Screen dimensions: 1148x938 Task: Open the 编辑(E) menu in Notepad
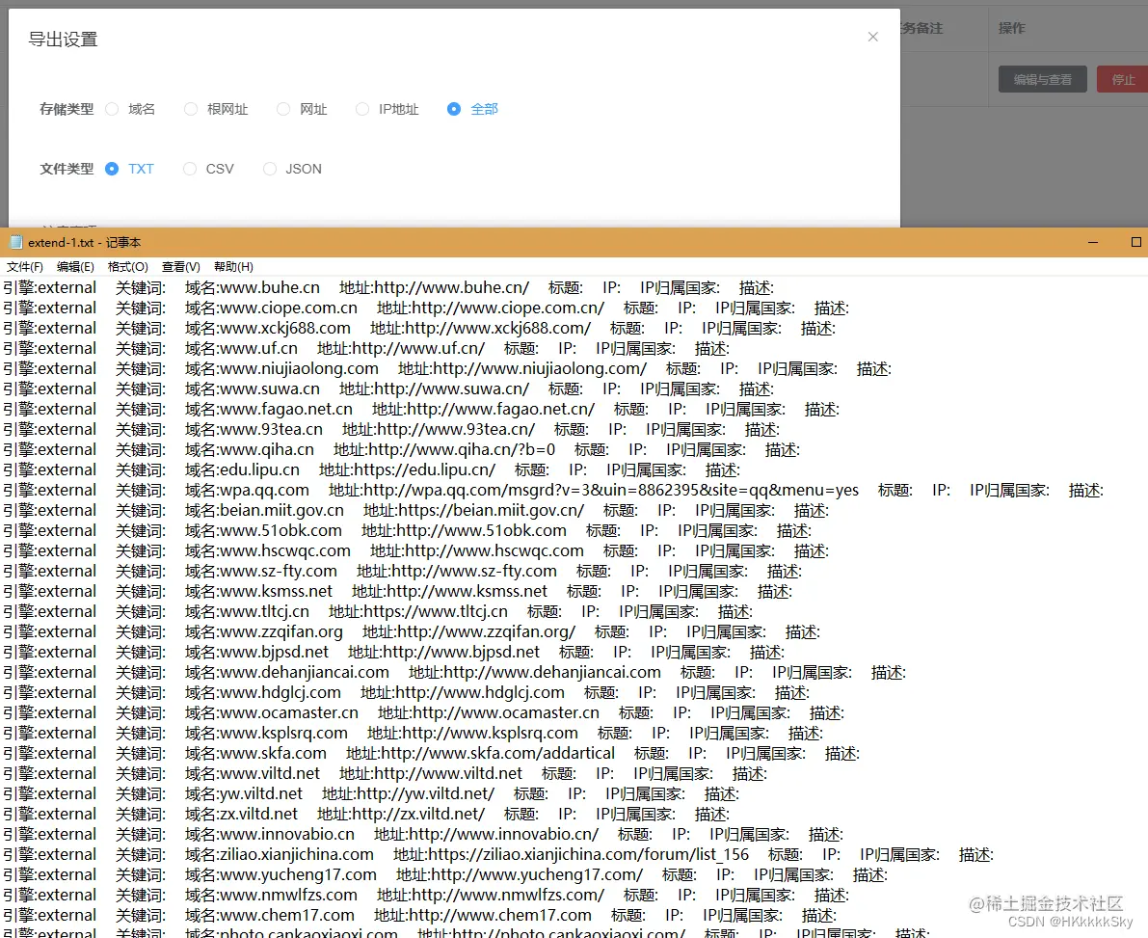(75, 266)
